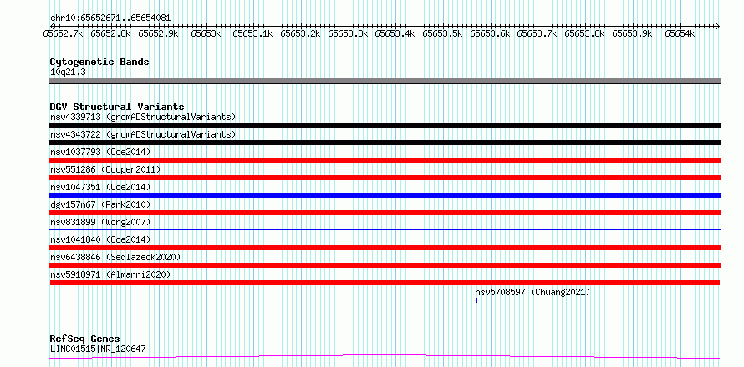Click the 65653.1k ruler label
This screenshot has width=744, height=367.
tap(253, 33)
